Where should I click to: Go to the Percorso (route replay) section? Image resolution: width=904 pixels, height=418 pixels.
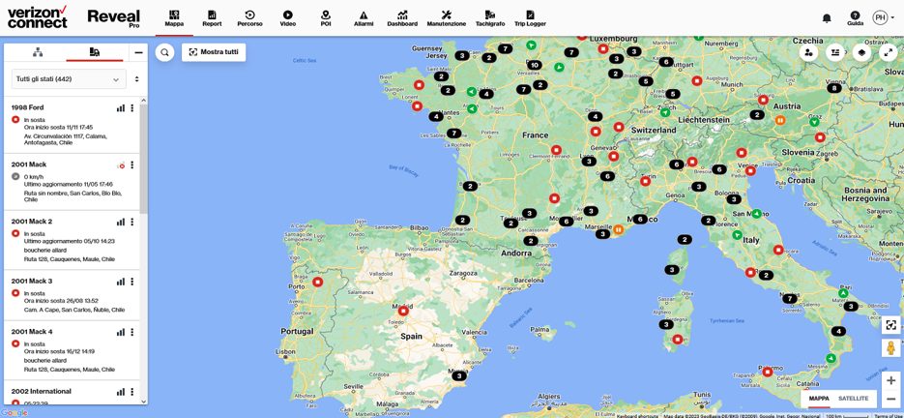pos(249,18)
